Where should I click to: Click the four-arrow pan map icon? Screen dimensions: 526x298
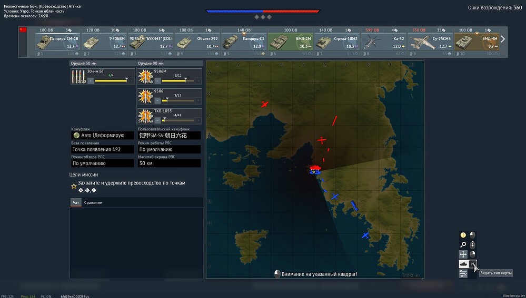coord(463,254)
